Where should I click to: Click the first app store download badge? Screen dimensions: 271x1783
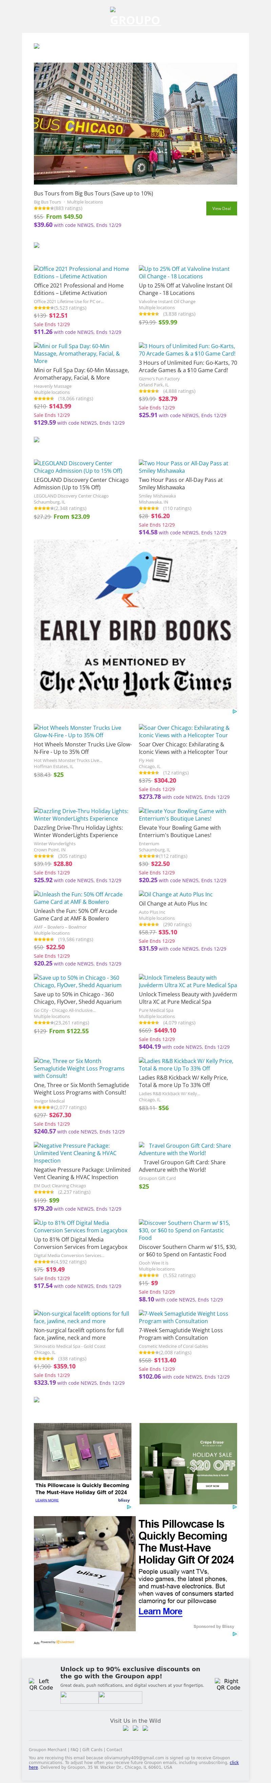coord(78,1697)
